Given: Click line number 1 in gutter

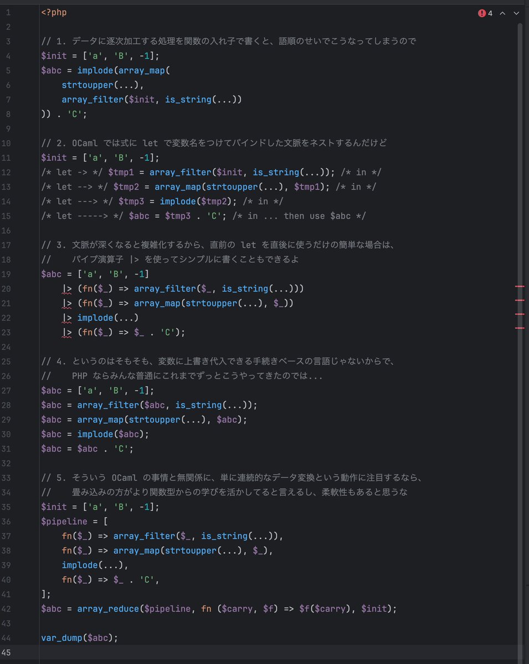Looking at the screenshot, I should (x=8, y=12).
